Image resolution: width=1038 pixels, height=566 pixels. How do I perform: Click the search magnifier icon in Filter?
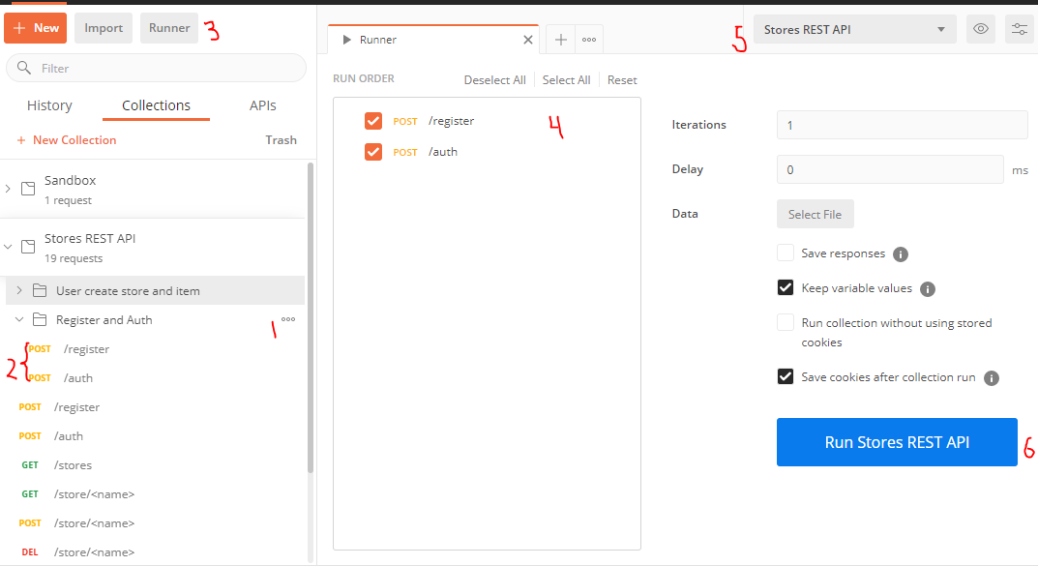[x=24, y=68]
